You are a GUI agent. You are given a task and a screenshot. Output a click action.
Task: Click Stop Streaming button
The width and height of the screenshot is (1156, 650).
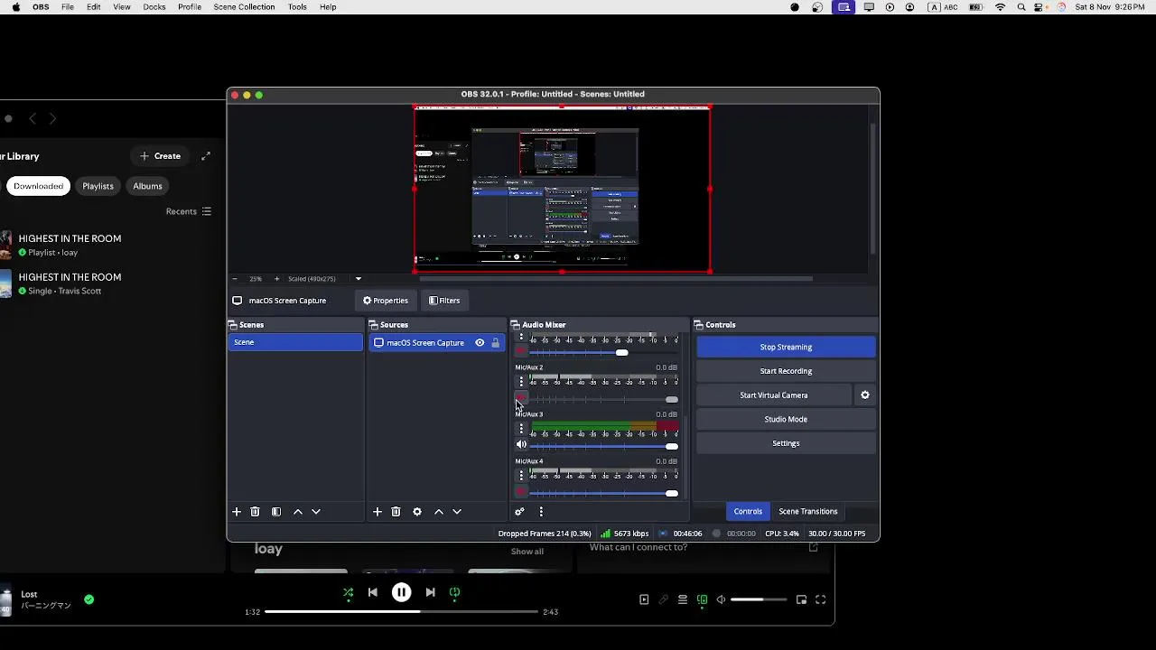pyautogui.click(x=786, y=347)
